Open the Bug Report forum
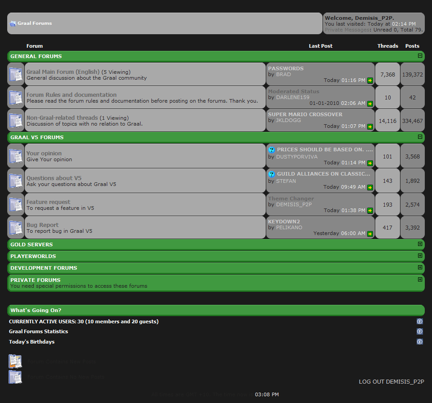The height and width of the screenshot is (403, 432). click(x=42, y=225)
